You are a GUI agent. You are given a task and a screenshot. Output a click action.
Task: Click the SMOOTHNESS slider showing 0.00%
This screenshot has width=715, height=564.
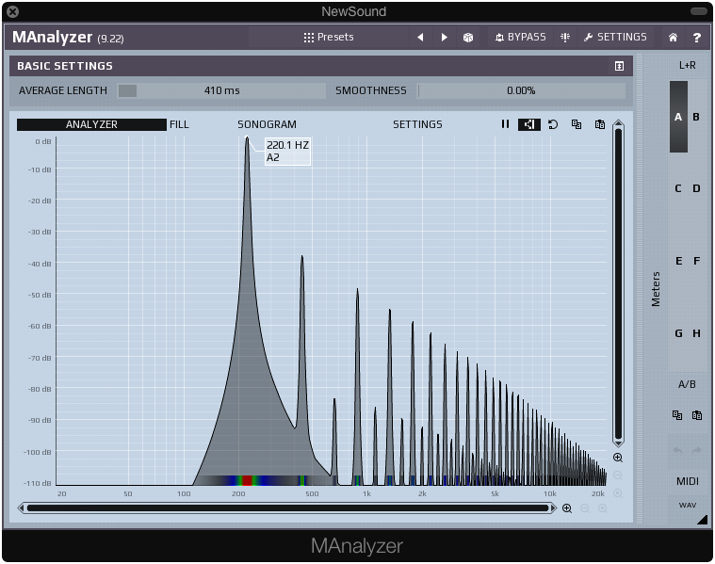521,90
